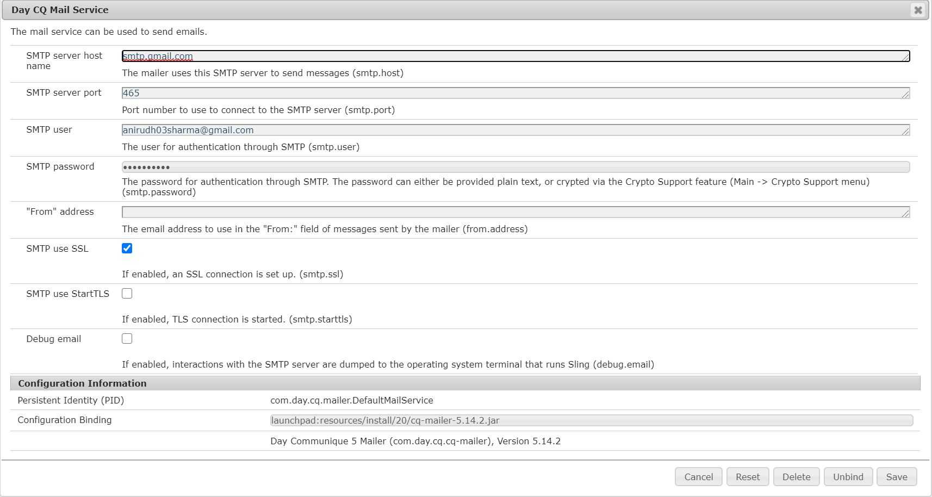The image size is (932, 497).
Task: Click the "Persistent Identity (PID)" label
Action: (x=71, y=400)
